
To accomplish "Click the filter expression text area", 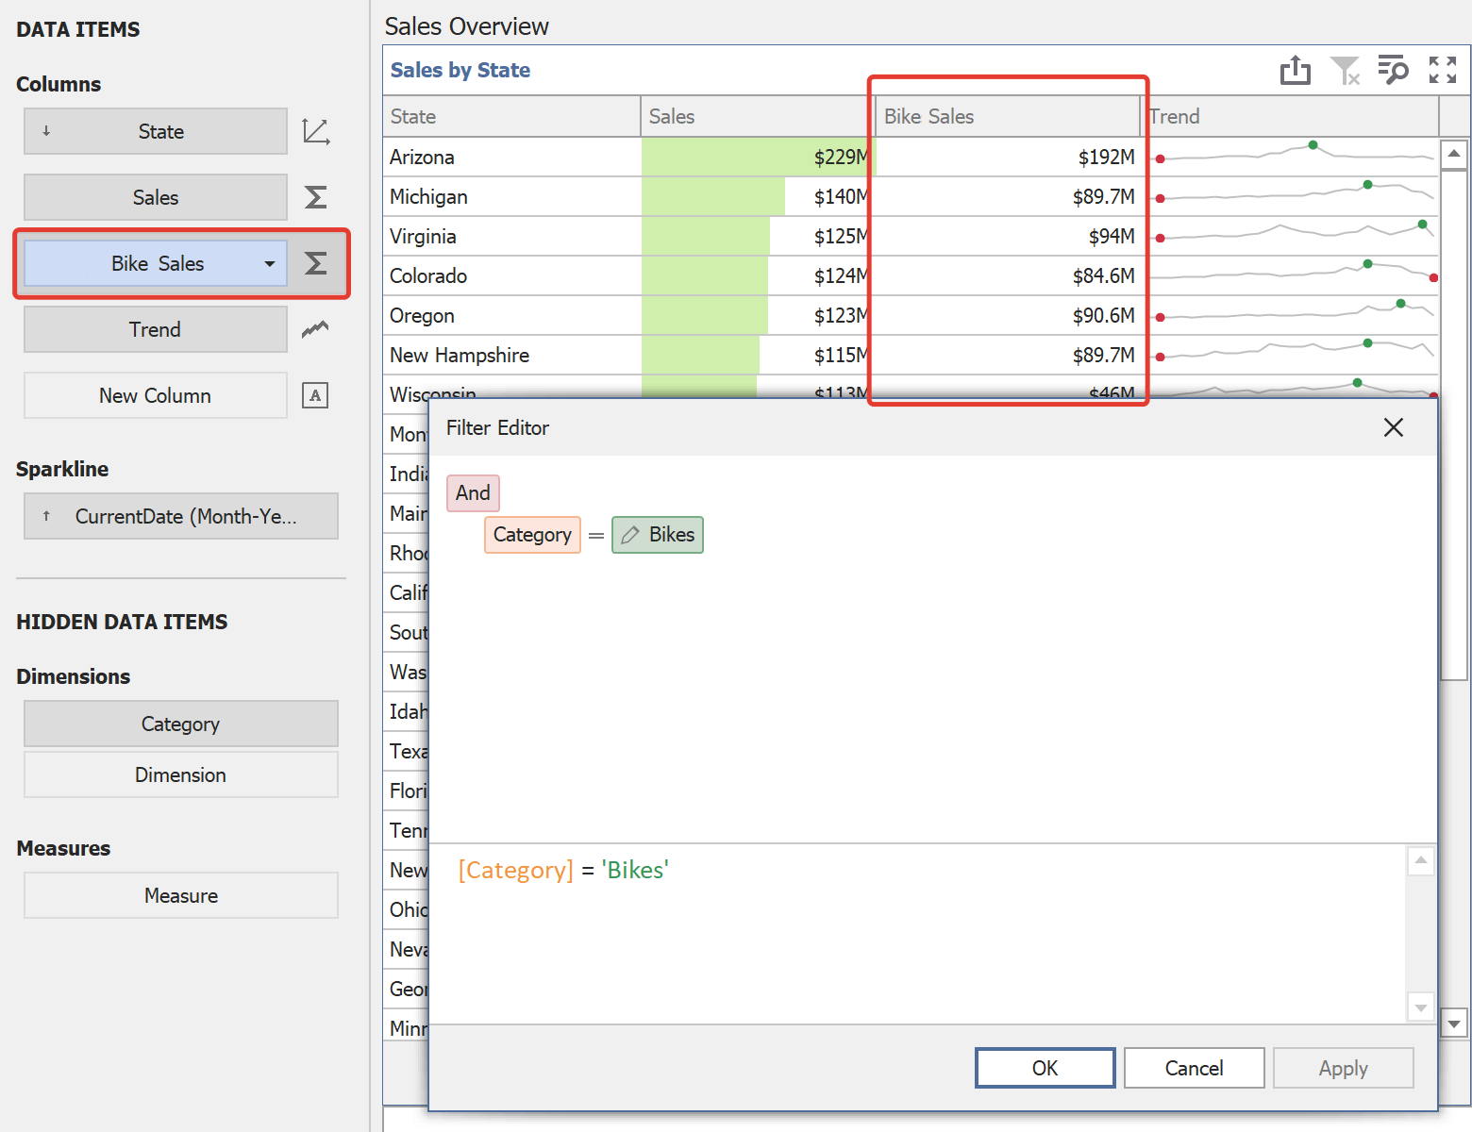I will 917,933.
